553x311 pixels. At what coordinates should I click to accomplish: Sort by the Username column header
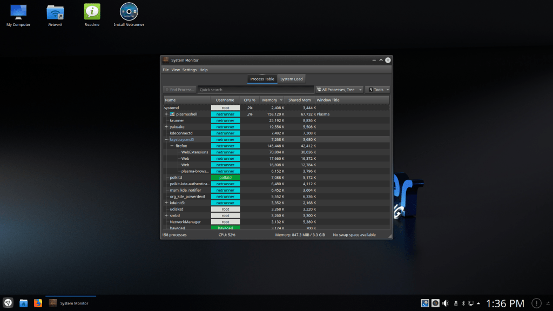225,100
